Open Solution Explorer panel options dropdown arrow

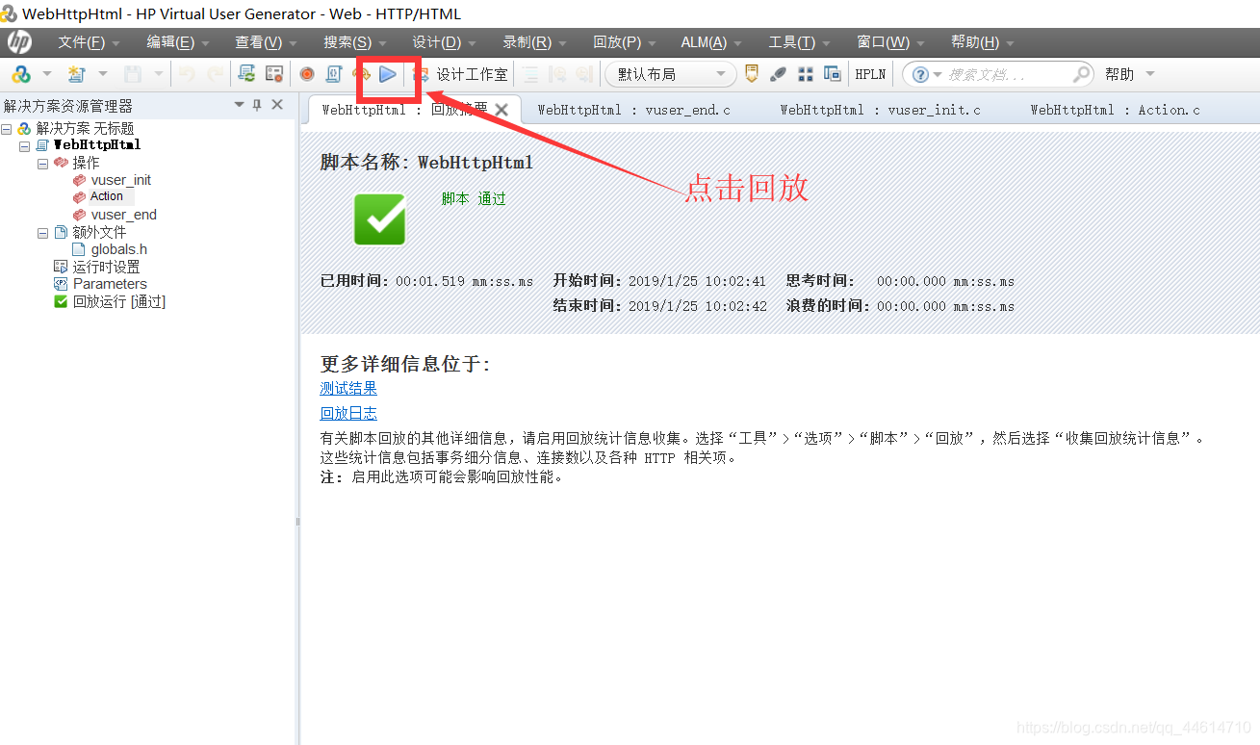[x=240, y=105]
